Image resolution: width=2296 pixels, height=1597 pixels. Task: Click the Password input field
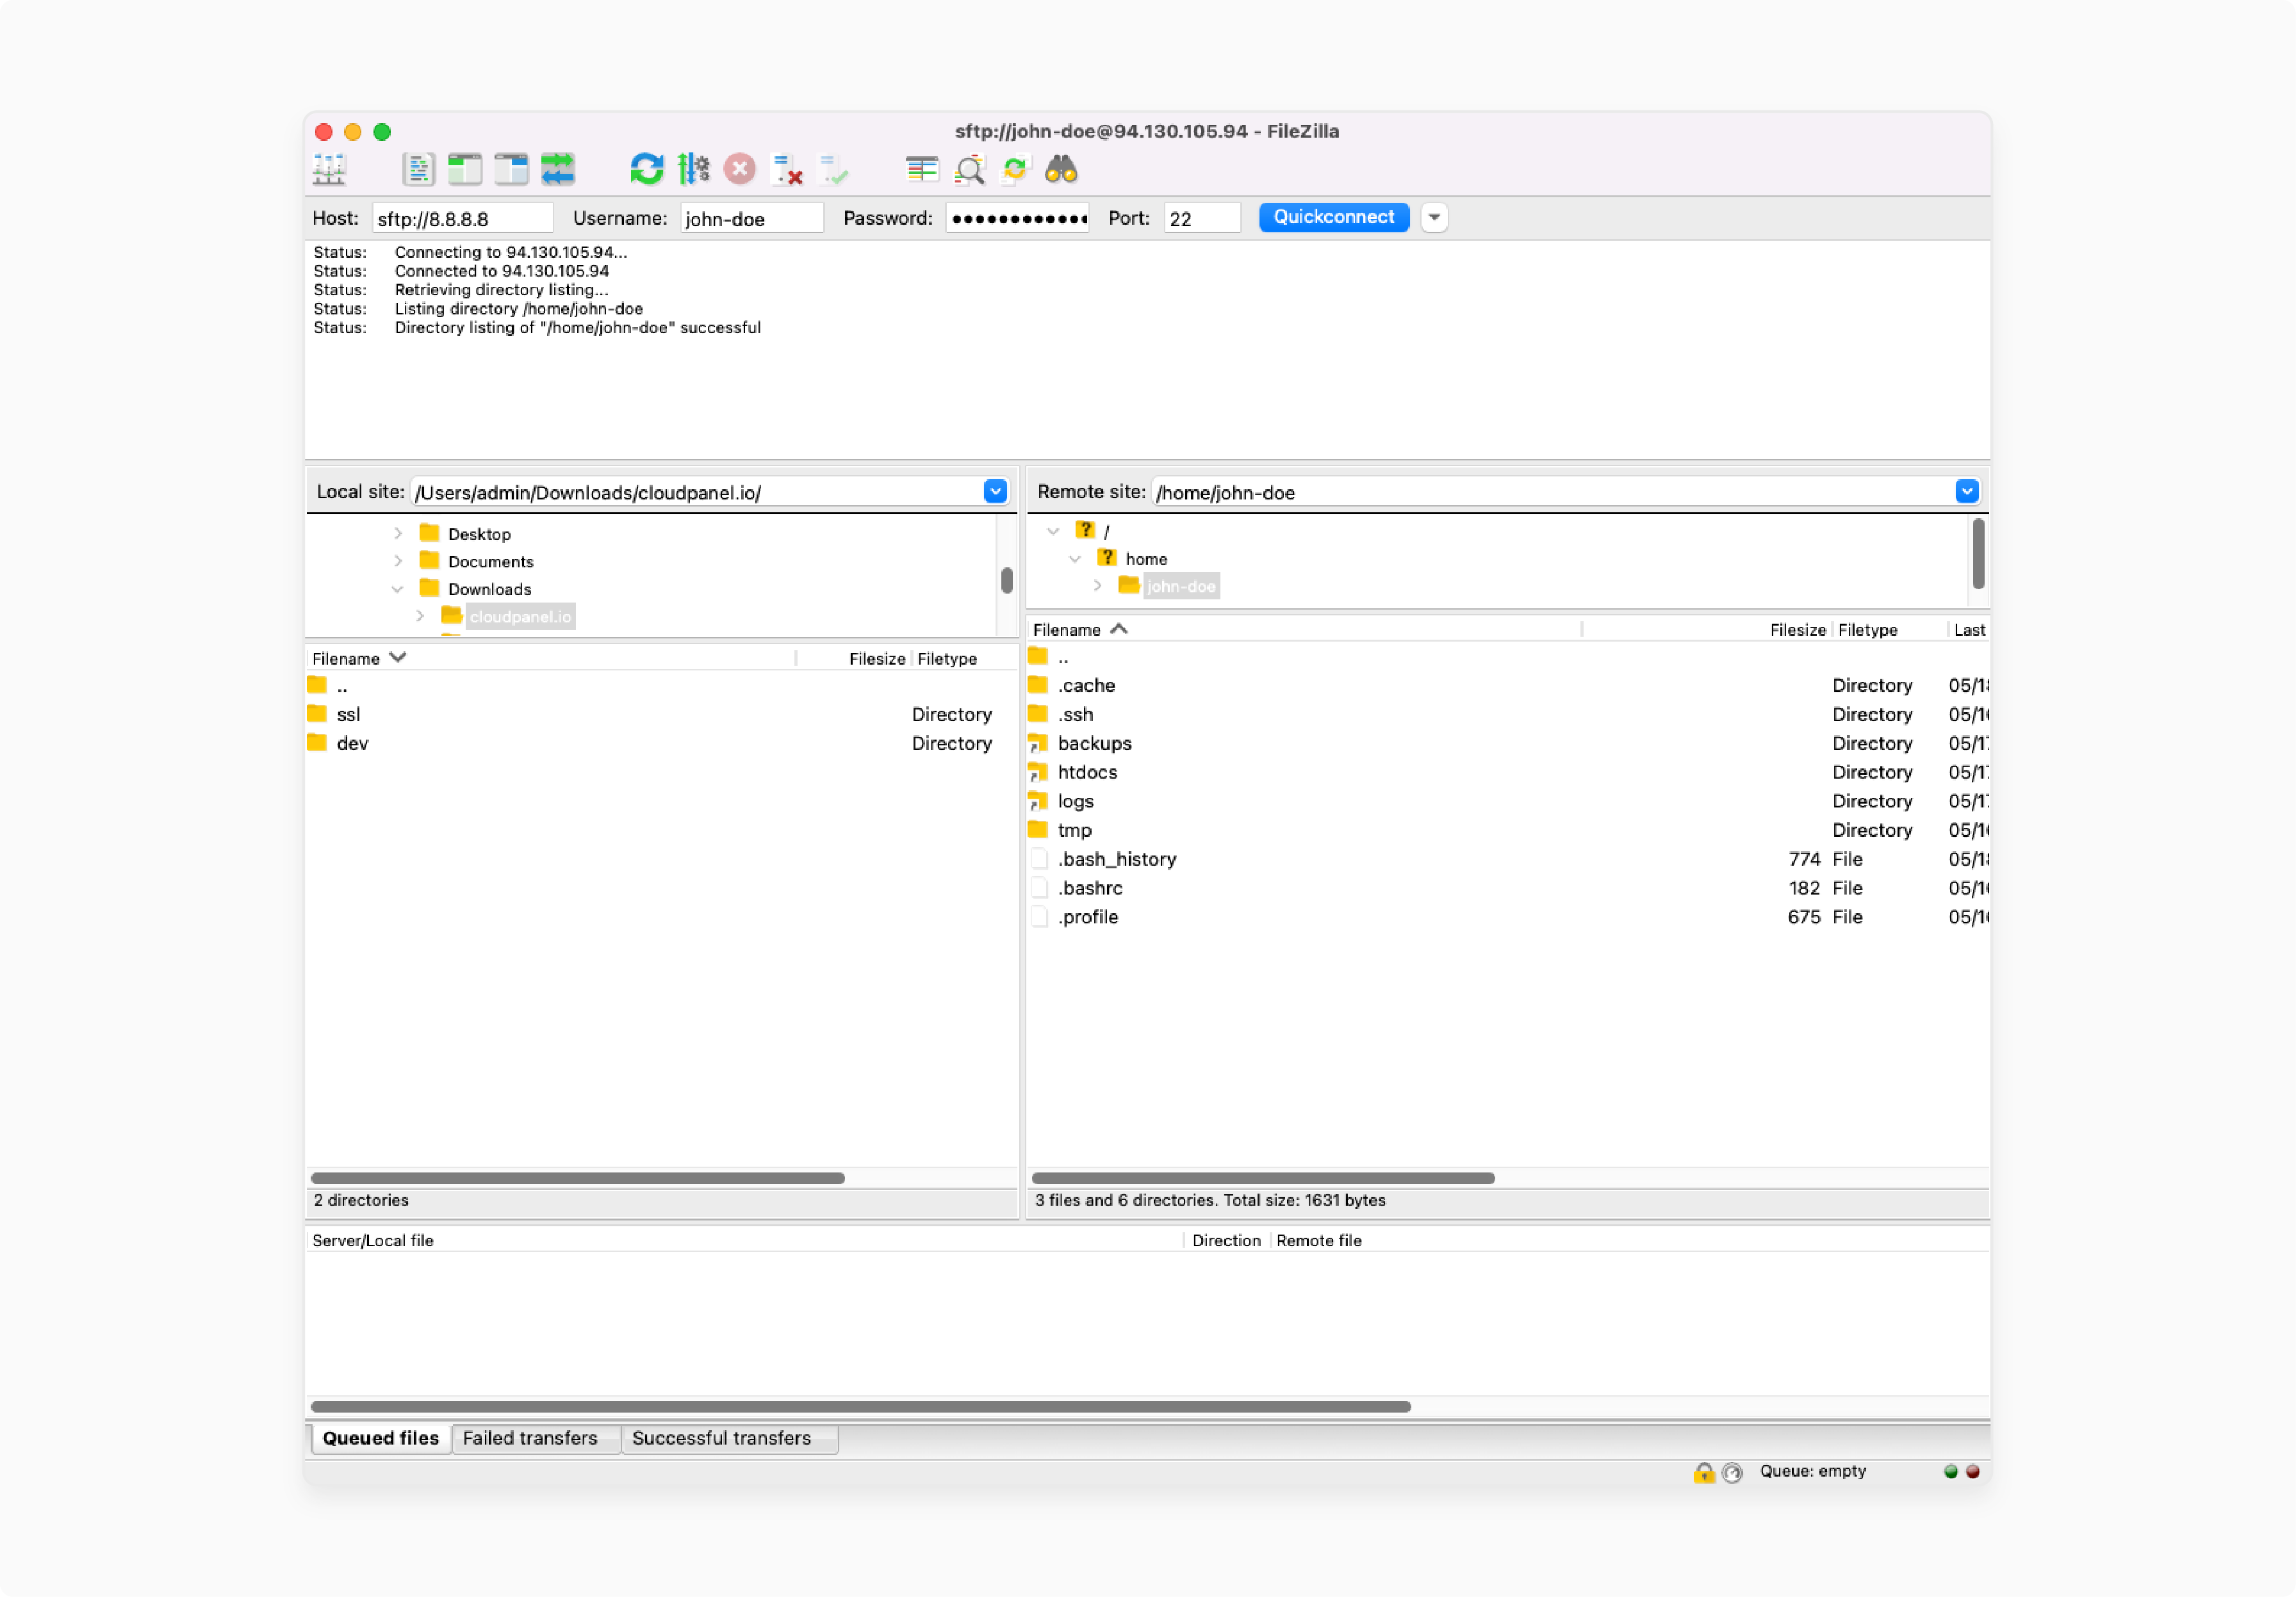pos(1017,218)
